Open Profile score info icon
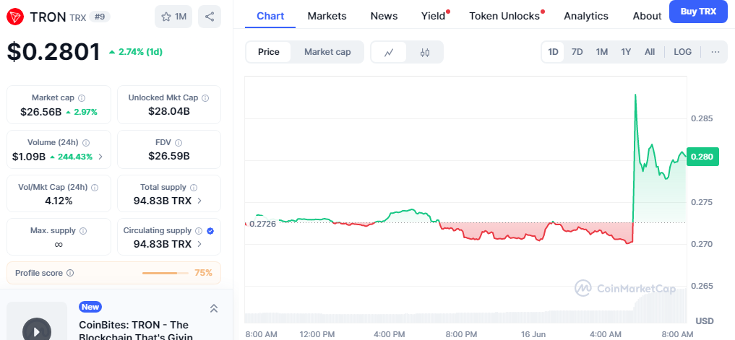This screenshot has width=735, height=340. [x=70, y=273]
